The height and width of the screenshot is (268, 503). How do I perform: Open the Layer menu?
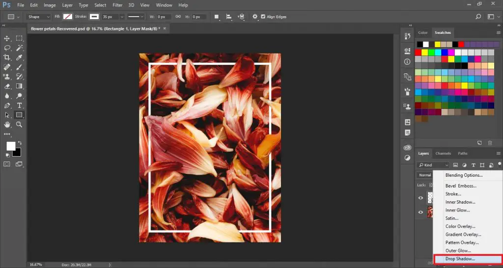click(x=67, y=5)
